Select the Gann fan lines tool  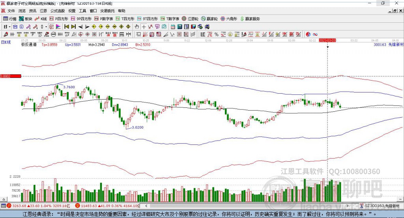(145, 34)
